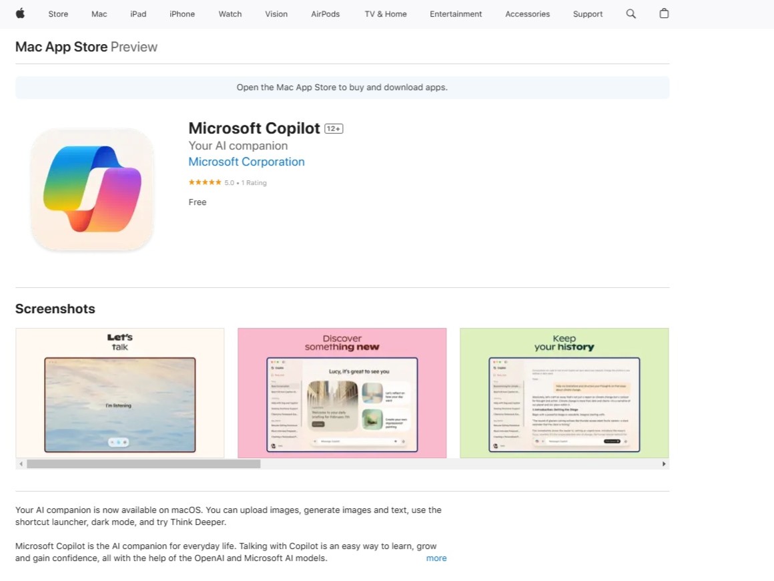
Task: Open the Support menu
Action: [587, 14]
